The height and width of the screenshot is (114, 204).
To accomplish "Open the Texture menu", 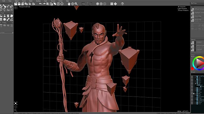I will [x=53, y=1].
